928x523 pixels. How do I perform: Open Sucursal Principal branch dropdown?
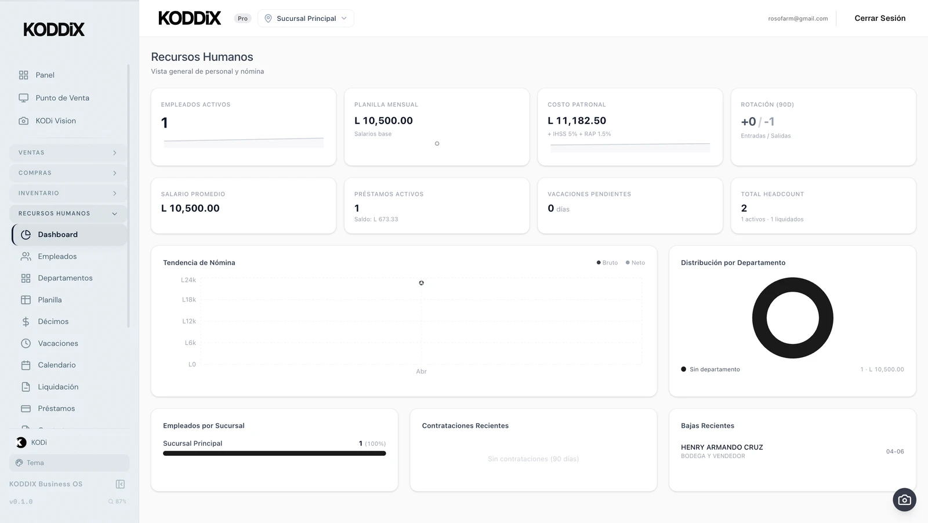(x=306, y=19)
